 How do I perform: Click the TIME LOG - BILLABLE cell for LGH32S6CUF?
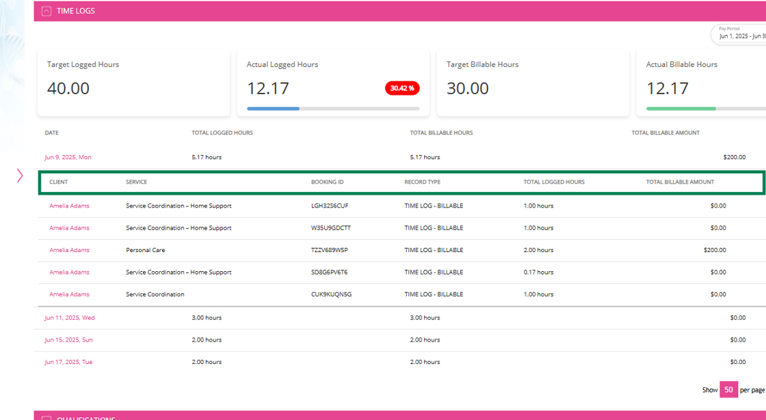pos(434,206)
